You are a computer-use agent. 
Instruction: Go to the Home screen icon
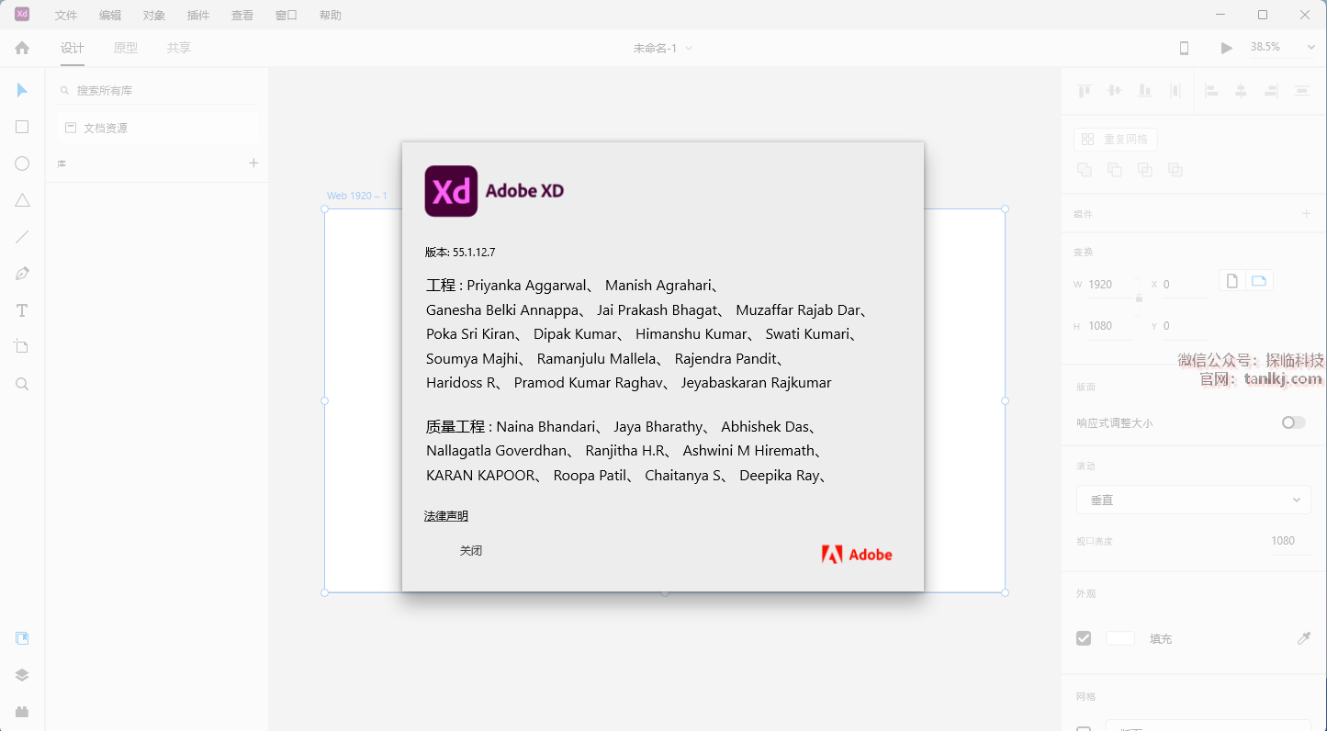[x=22, y=48]
